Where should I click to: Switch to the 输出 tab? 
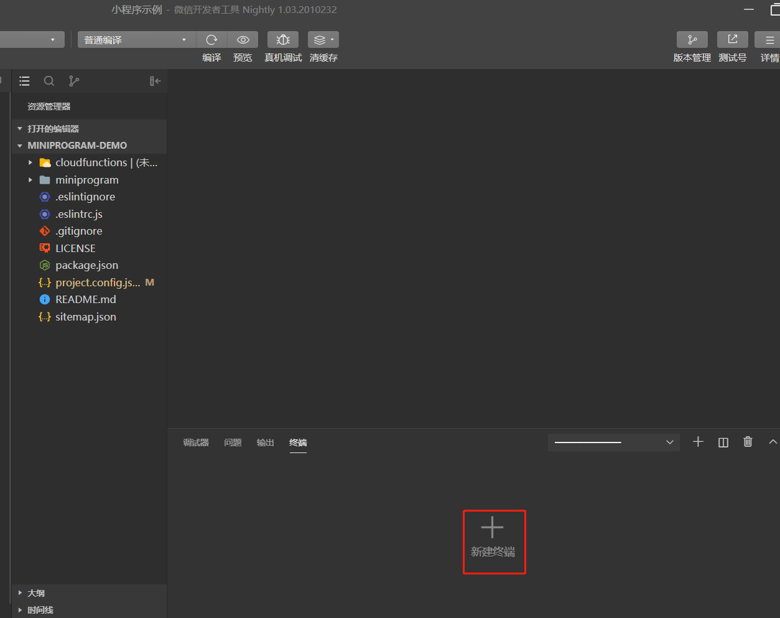[x=266, y=442]
